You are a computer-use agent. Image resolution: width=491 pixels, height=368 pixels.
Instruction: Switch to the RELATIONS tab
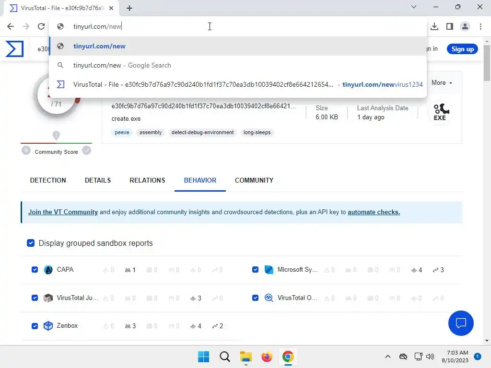(x=147, y=180)
